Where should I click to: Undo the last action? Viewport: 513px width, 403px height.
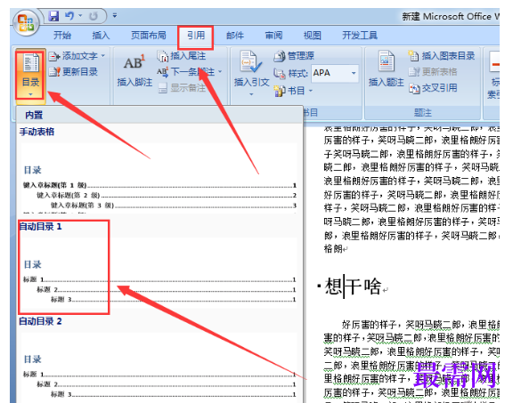point(69,16)
